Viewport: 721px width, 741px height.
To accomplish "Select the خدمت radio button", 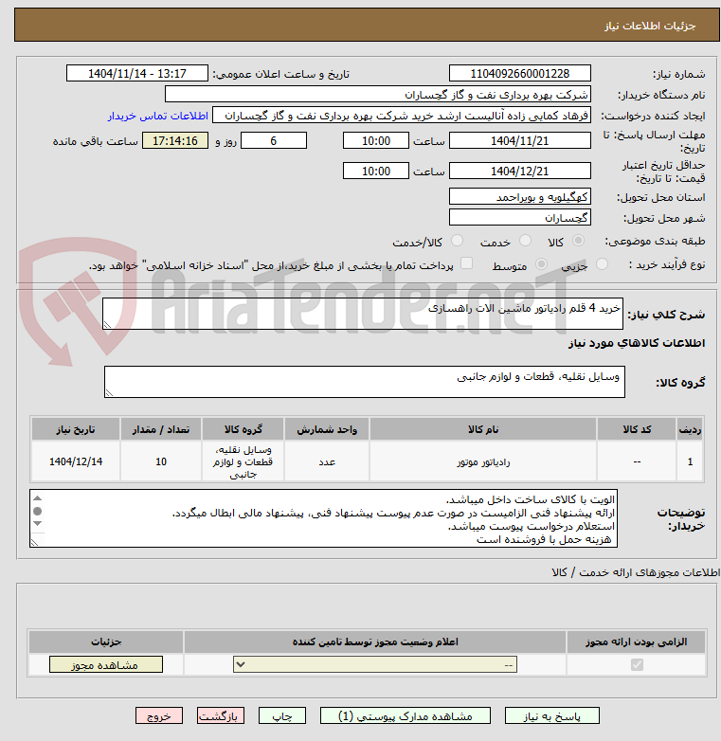I will pyautogui.click(x=525, y=241).
